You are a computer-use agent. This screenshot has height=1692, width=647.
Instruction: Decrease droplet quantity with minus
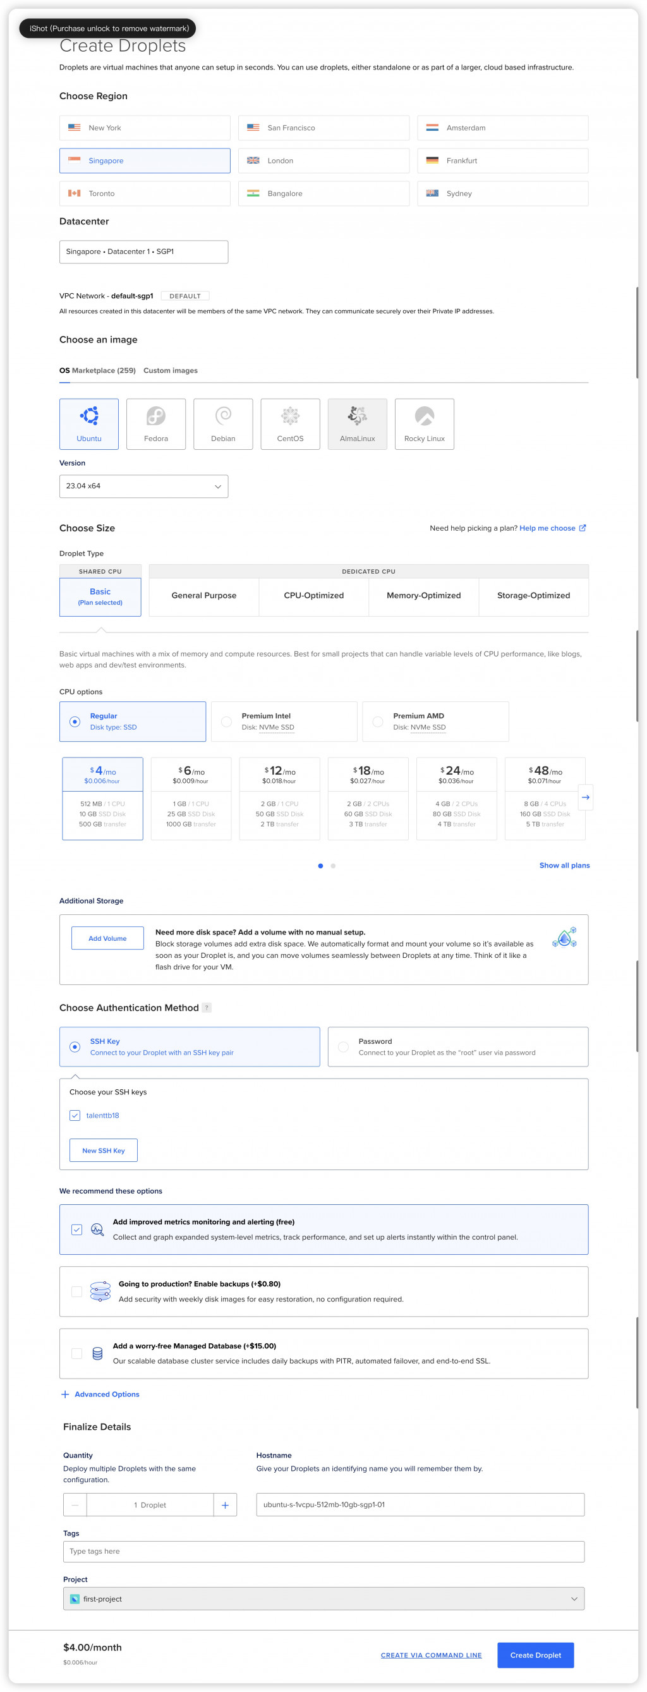75,1505
